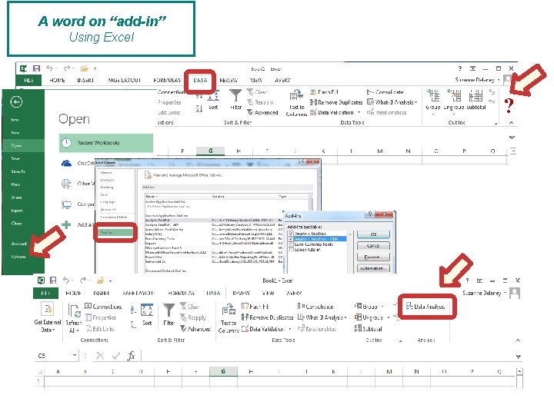This screenshot has width=554, height=415.
Task: Select the DATA tab in upper Excel window
Action: pos(200,80)
